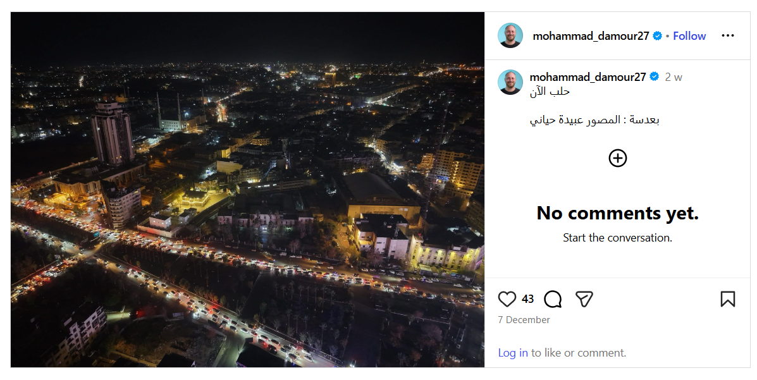This screenshot has width=757, height=380.
Task: Click Log in link
Action: click(x=512, y=353)
